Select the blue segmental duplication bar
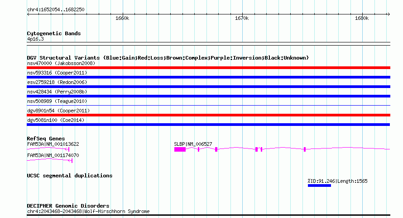403x218 pixels. pyautogui.click(x=320, y=186)
